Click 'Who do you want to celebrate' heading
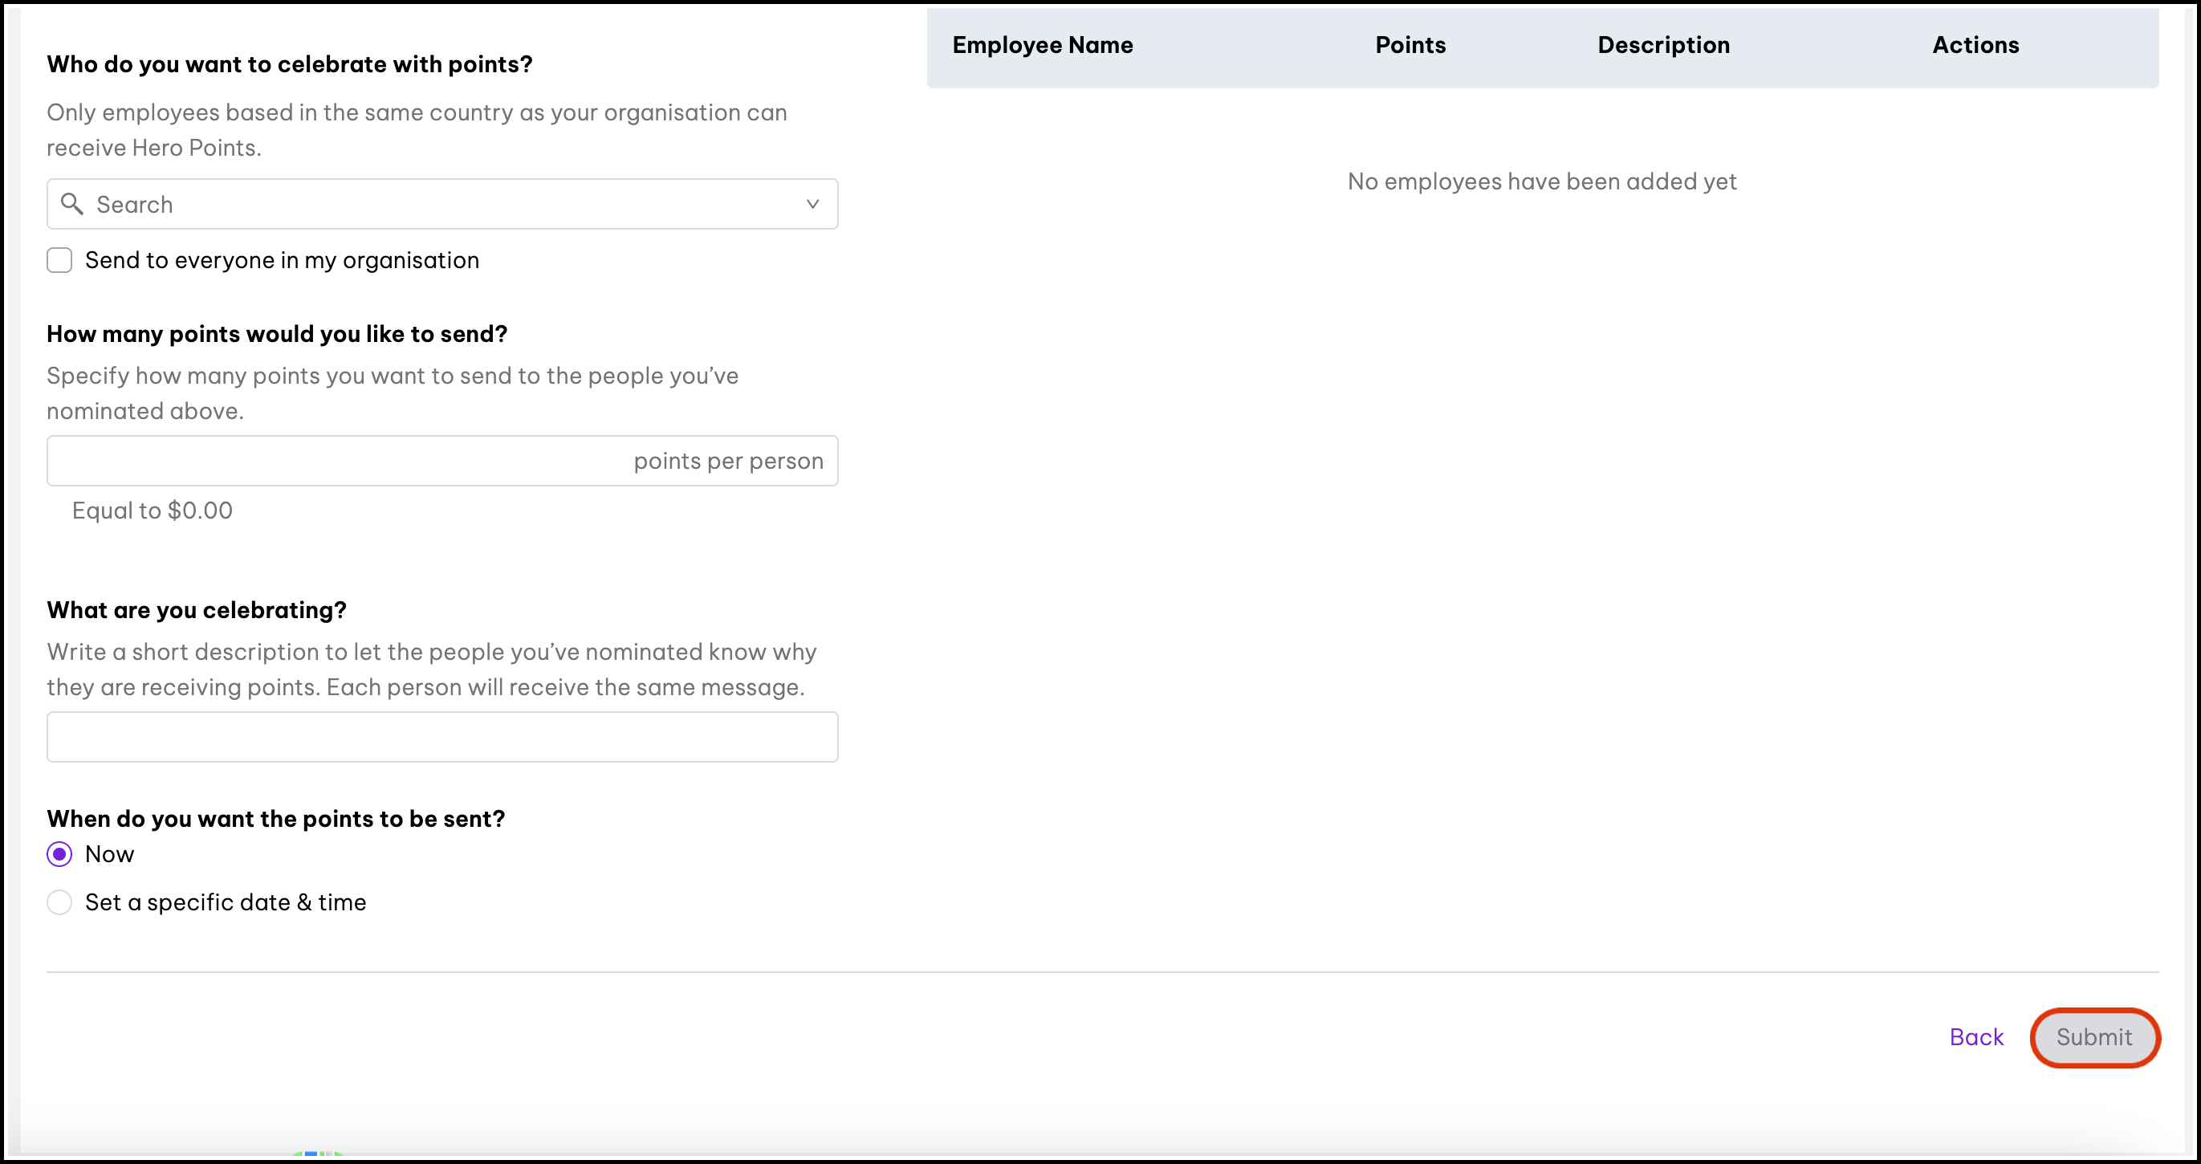 [289, 64]
